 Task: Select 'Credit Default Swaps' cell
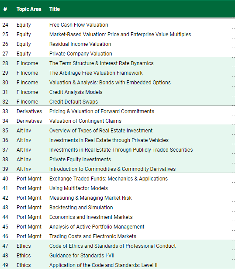(x=73, y=102)
